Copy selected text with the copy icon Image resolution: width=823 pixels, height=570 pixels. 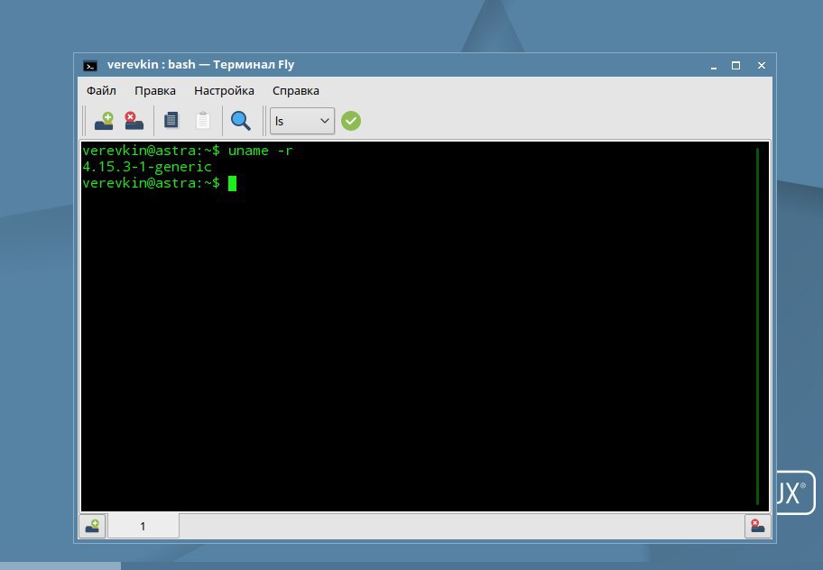point(171,121)
